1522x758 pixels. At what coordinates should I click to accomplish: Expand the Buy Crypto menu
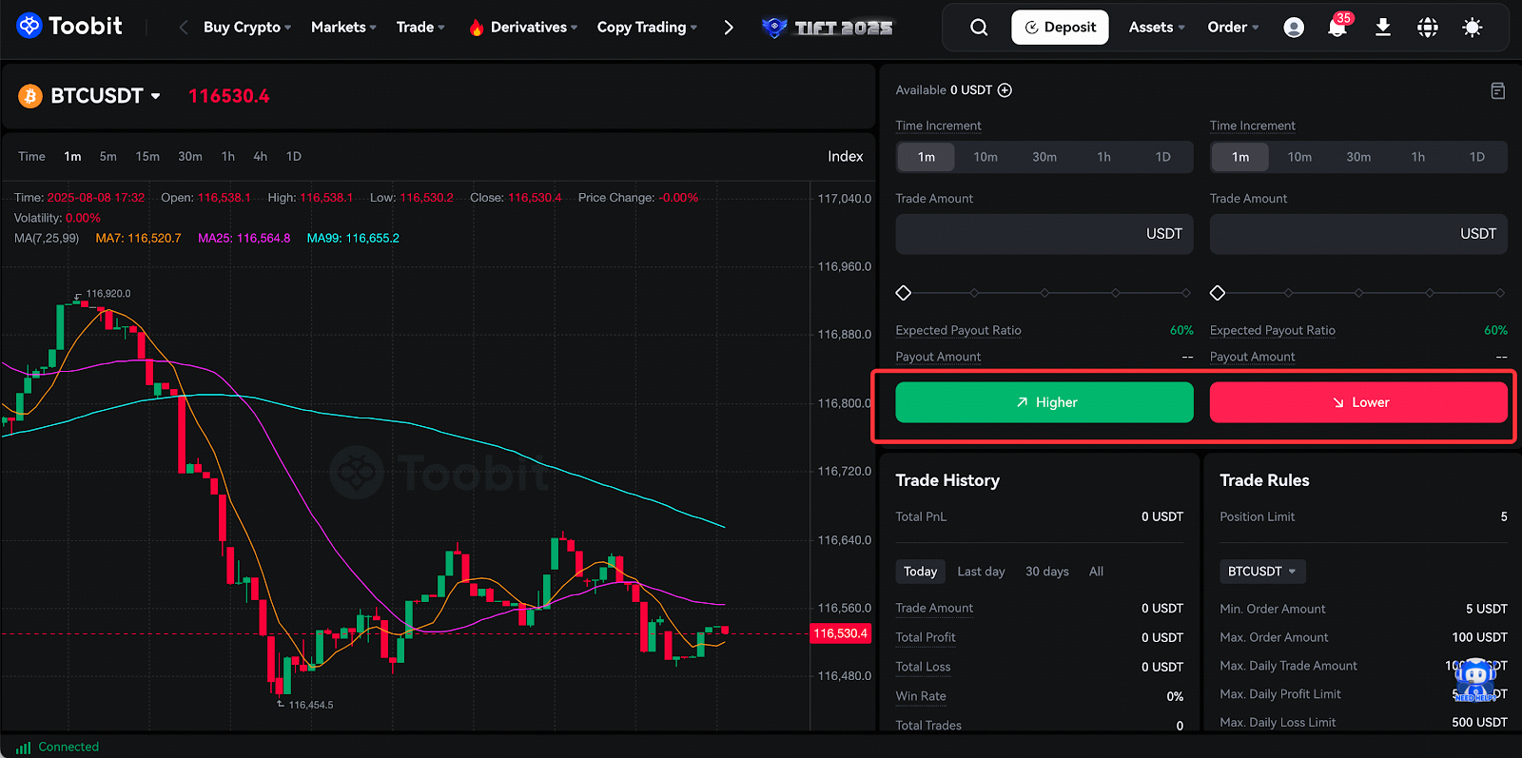coord(247,28)
